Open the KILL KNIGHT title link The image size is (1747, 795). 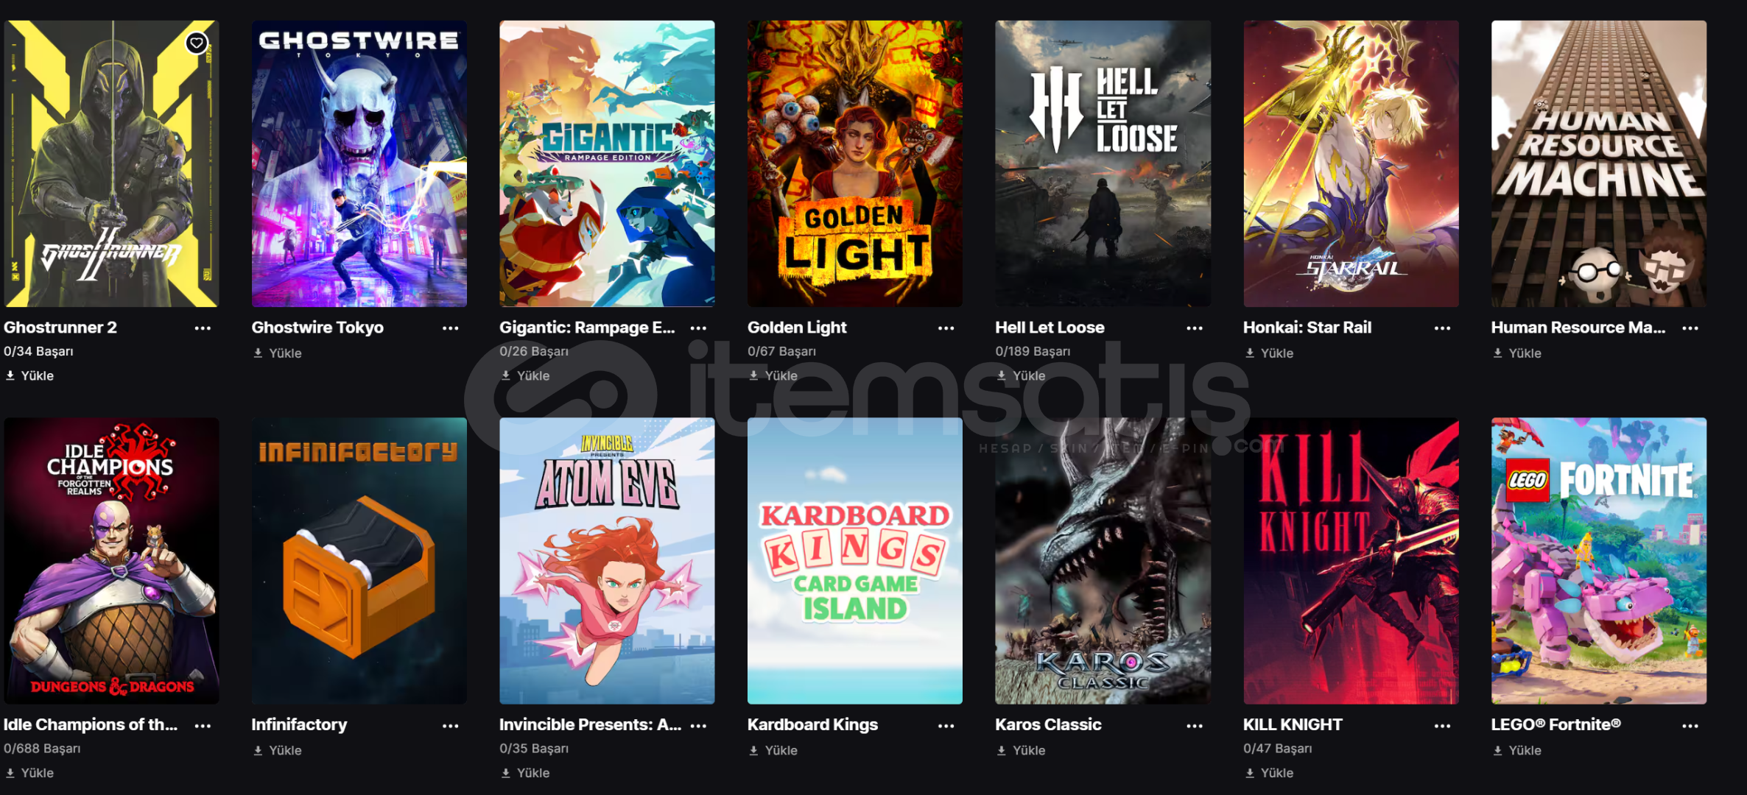pyautogui.click(x=1293, y=725)
